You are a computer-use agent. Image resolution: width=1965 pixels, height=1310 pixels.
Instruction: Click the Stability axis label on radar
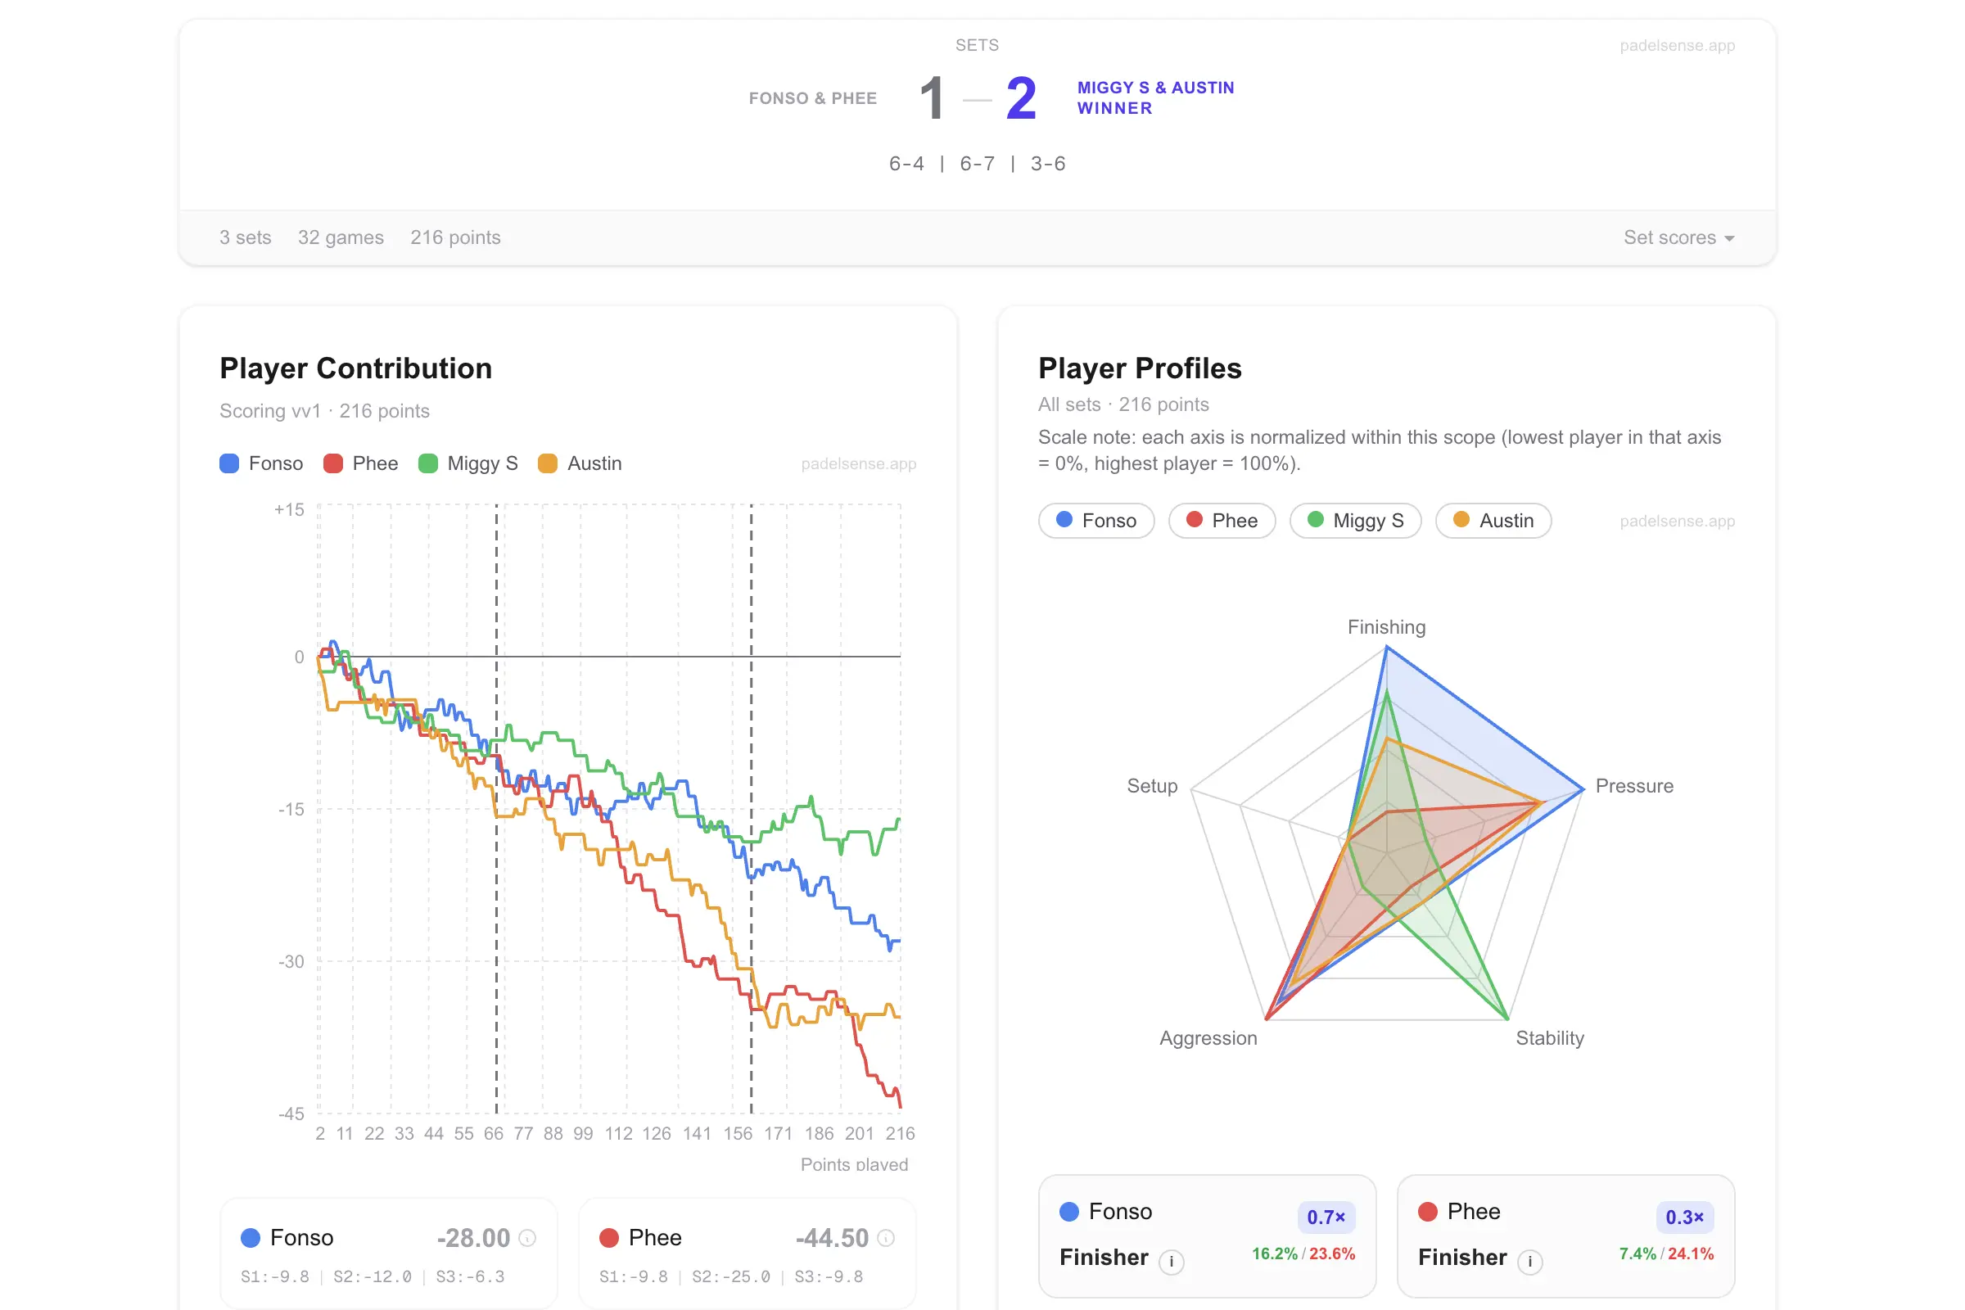coord(1550,1038)
